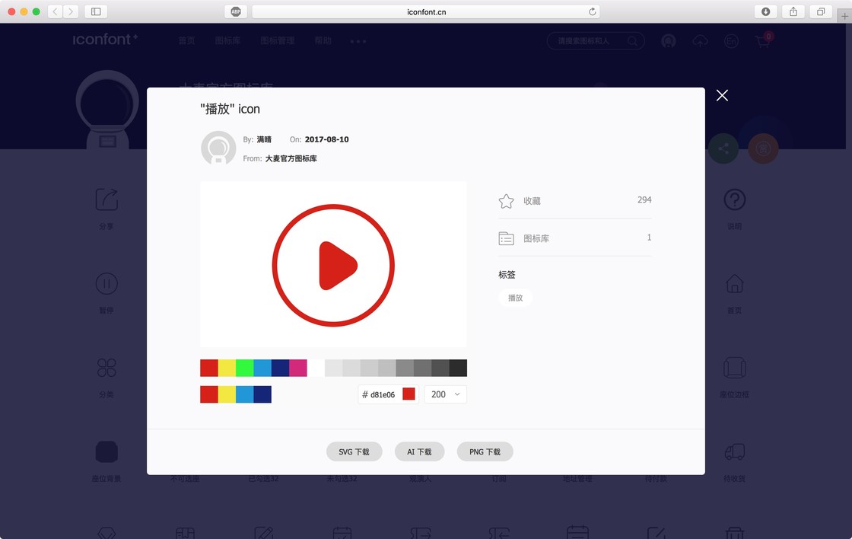This screenshot has height=539, width=852.
Task: Click the Safari share icon
Action: [793, 11]
